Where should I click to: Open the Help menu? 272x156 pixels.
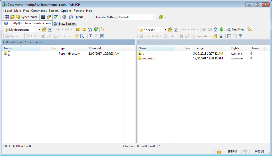[x=89, y=11]
